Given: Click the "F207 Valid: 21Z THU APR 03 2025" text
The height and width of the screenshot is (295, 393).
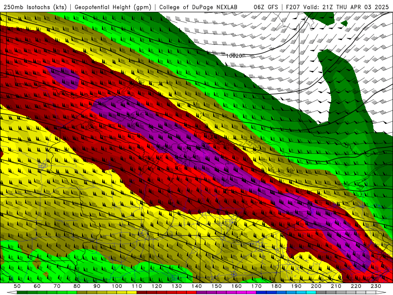Looking at the screenshot, I should coord(338,7).
